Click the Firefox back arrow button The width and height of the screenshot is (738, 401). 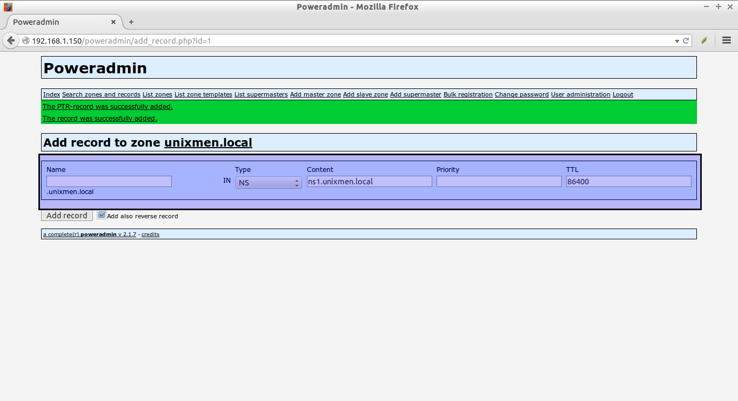pyautogui.click(x=10, y=40)
